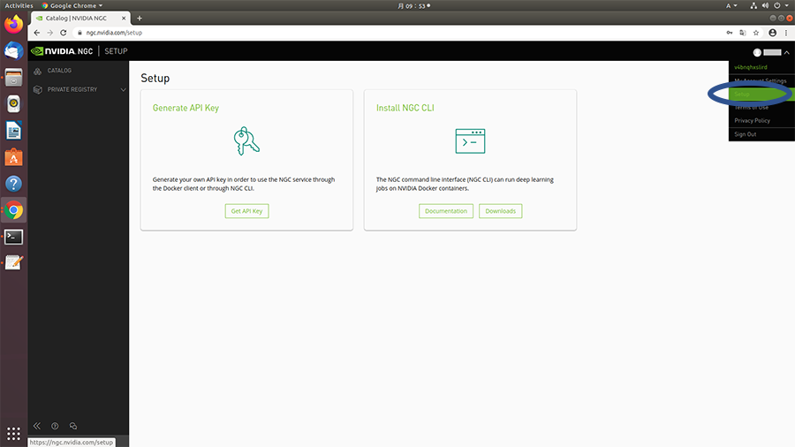Image resolution: width=795 pixels, height=447 pixels.
Task: Open the Help icon in the dock
Action: click(x=13, y=184)
